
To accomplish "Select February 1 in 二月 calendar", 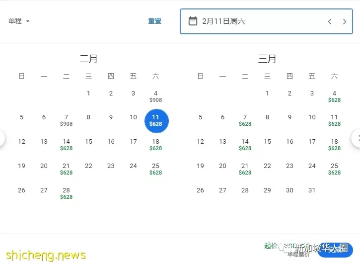I will coord(88,93).
